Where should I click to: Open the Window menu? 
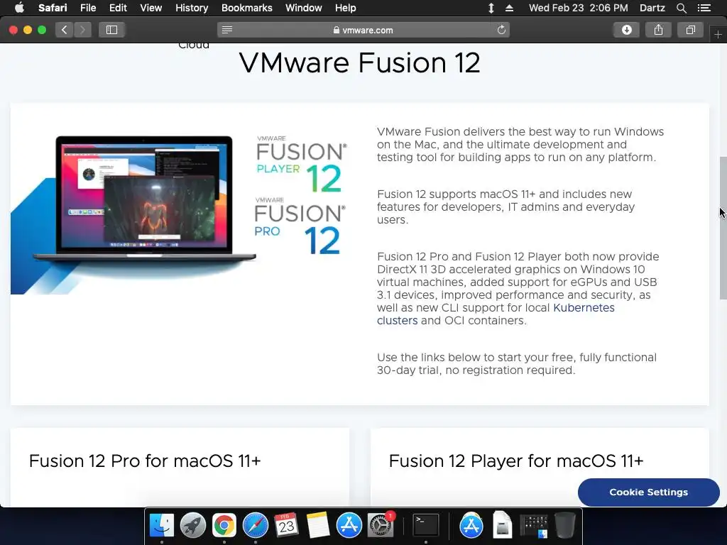click(x=304, y=8)
